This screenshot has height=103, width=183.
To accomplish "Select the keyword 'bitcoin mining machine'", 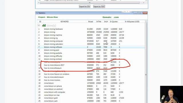I will (53, 35).
